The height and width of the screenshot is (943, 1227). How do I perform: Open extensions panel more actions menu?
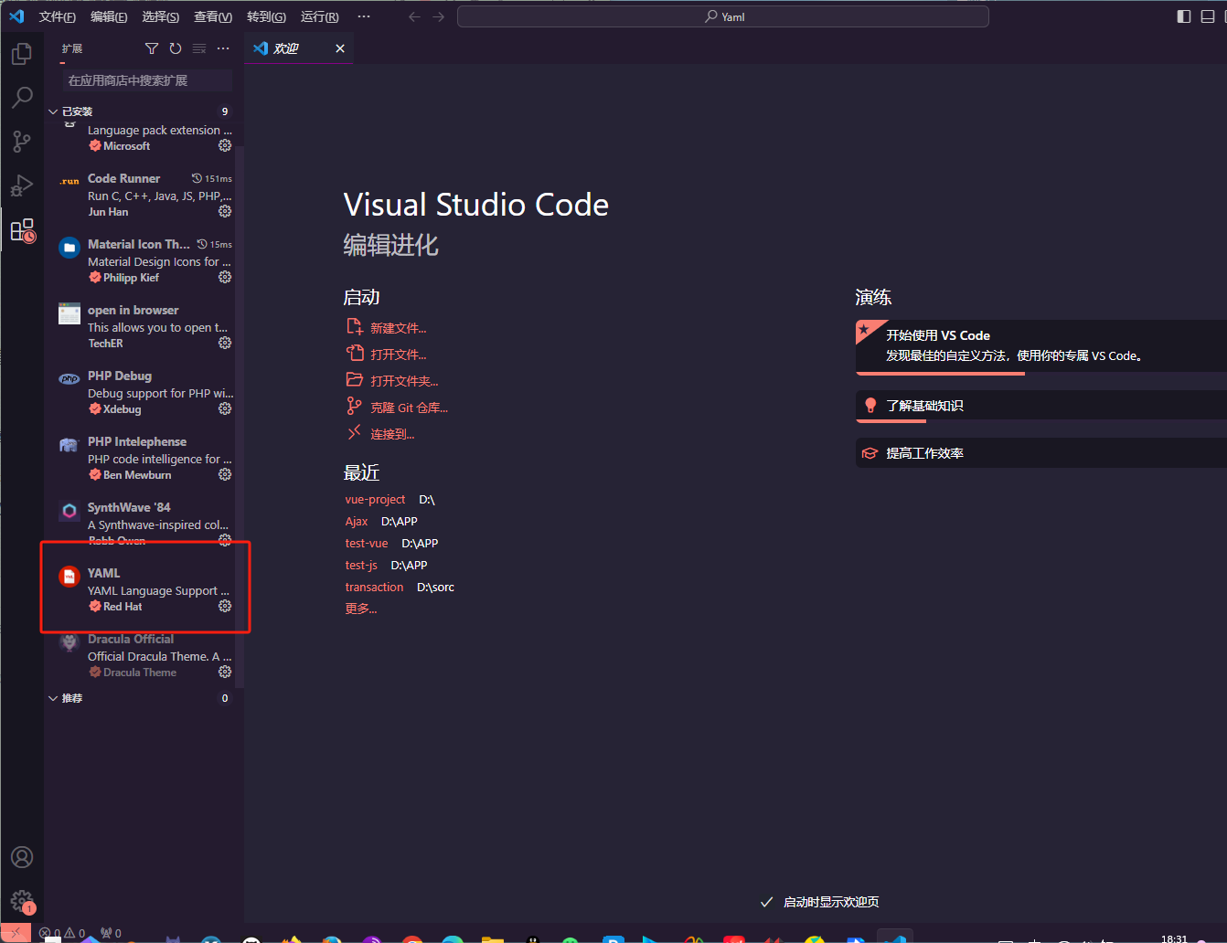[x=223, y=48]
